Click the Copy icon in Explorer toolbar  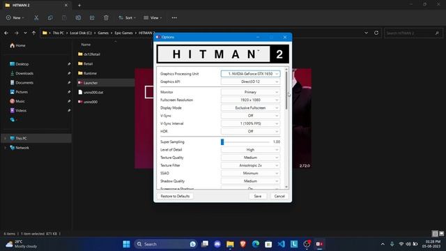coord(50,17)
